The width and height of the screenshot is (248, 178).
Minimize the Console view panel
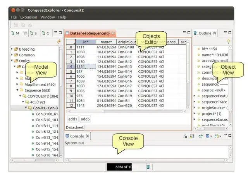click(226, 135)
